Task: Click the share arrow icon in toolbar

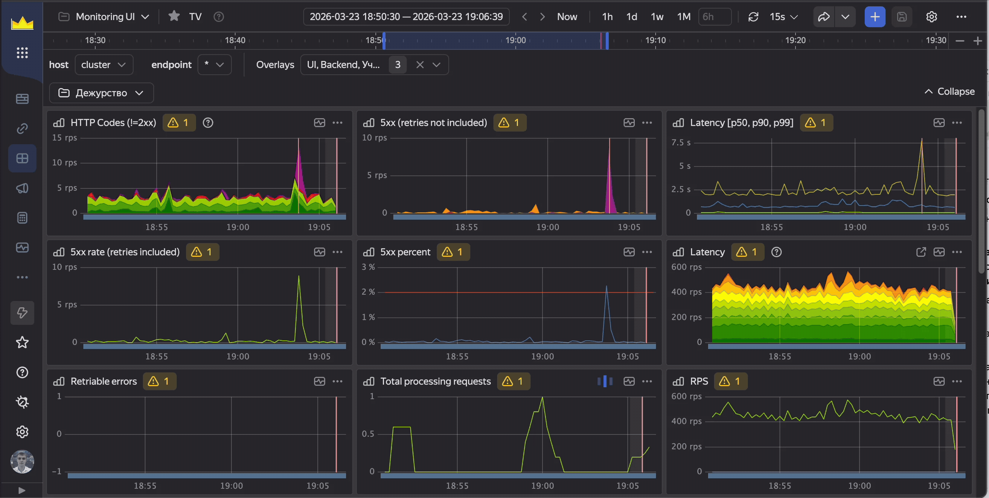Action: click(823, 17)
